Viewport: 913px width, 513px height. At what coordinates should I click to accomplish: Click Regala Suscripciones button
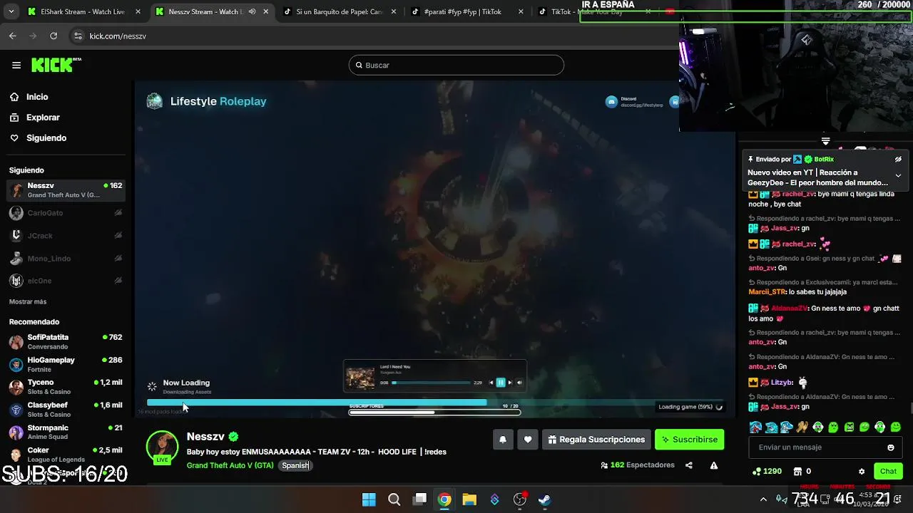tap(596, 440)
